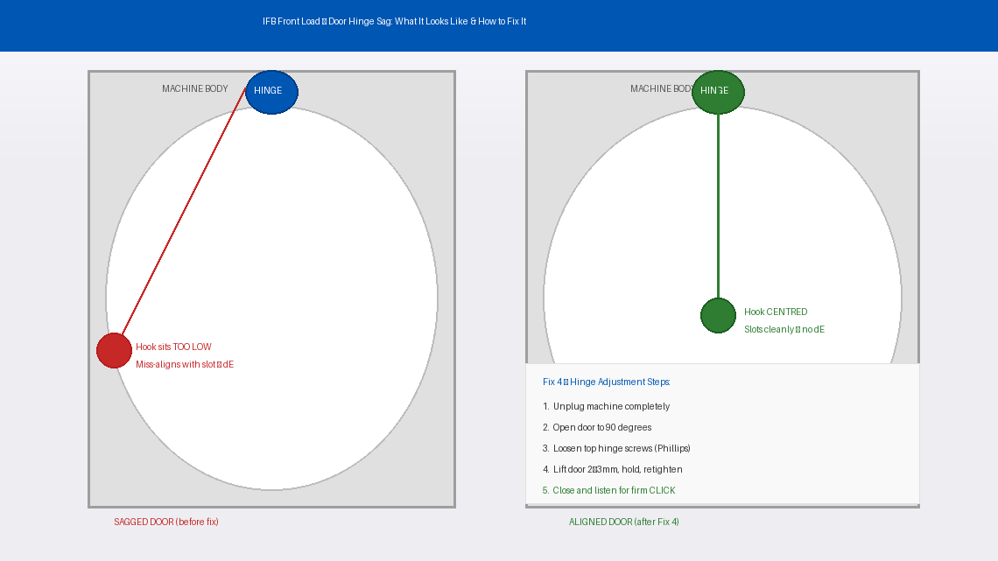The width and height of the screenshot is (998, 561).
Task: Select step 2 'Open door to 90 degrees'
Action: 597,428
